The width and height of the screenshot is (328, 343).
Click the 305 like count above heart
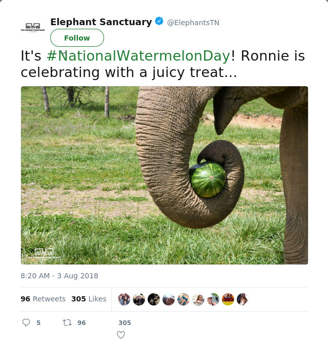125,322
